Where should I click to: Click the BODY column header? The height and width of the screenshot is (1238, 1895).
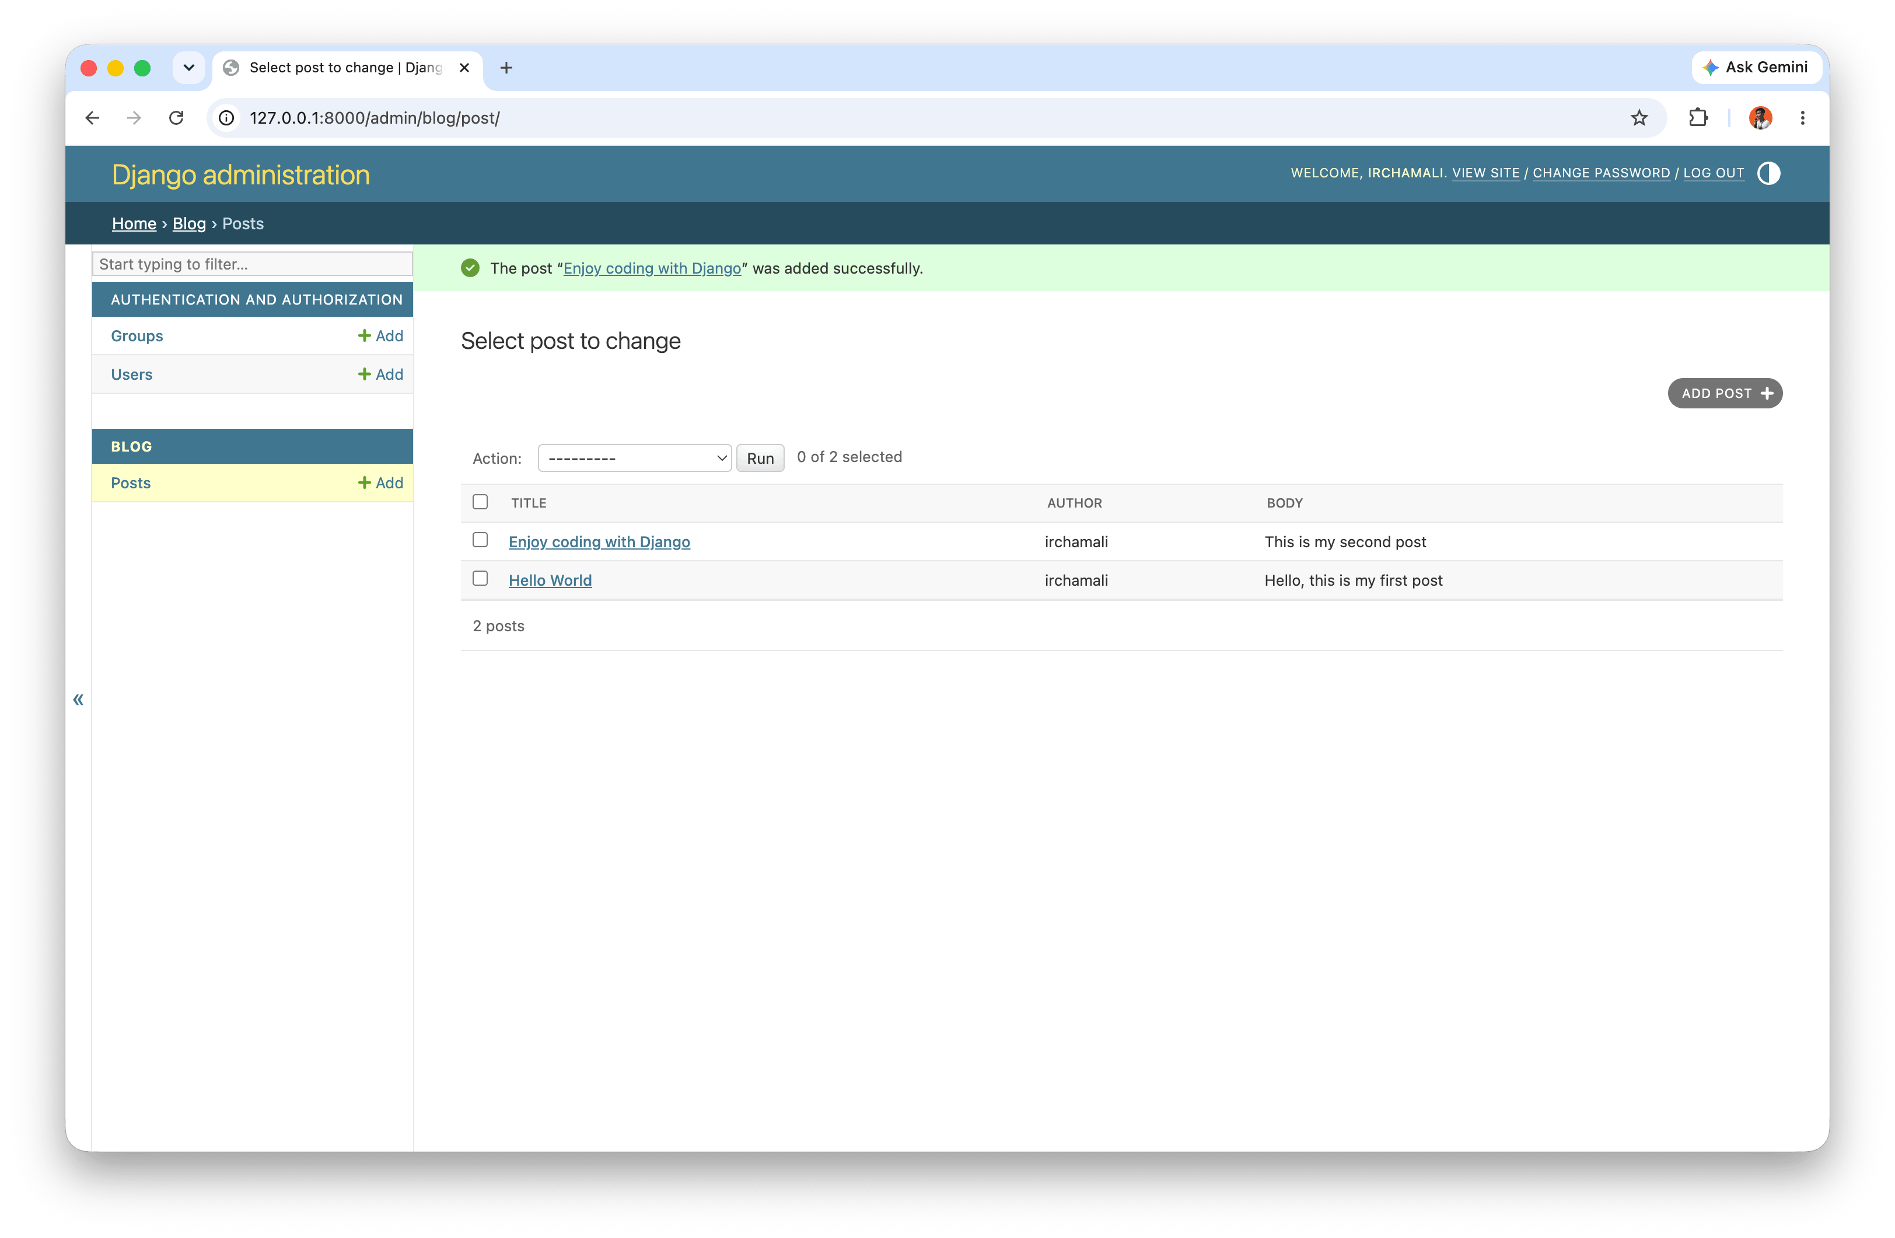click(x=1284, y=503)
